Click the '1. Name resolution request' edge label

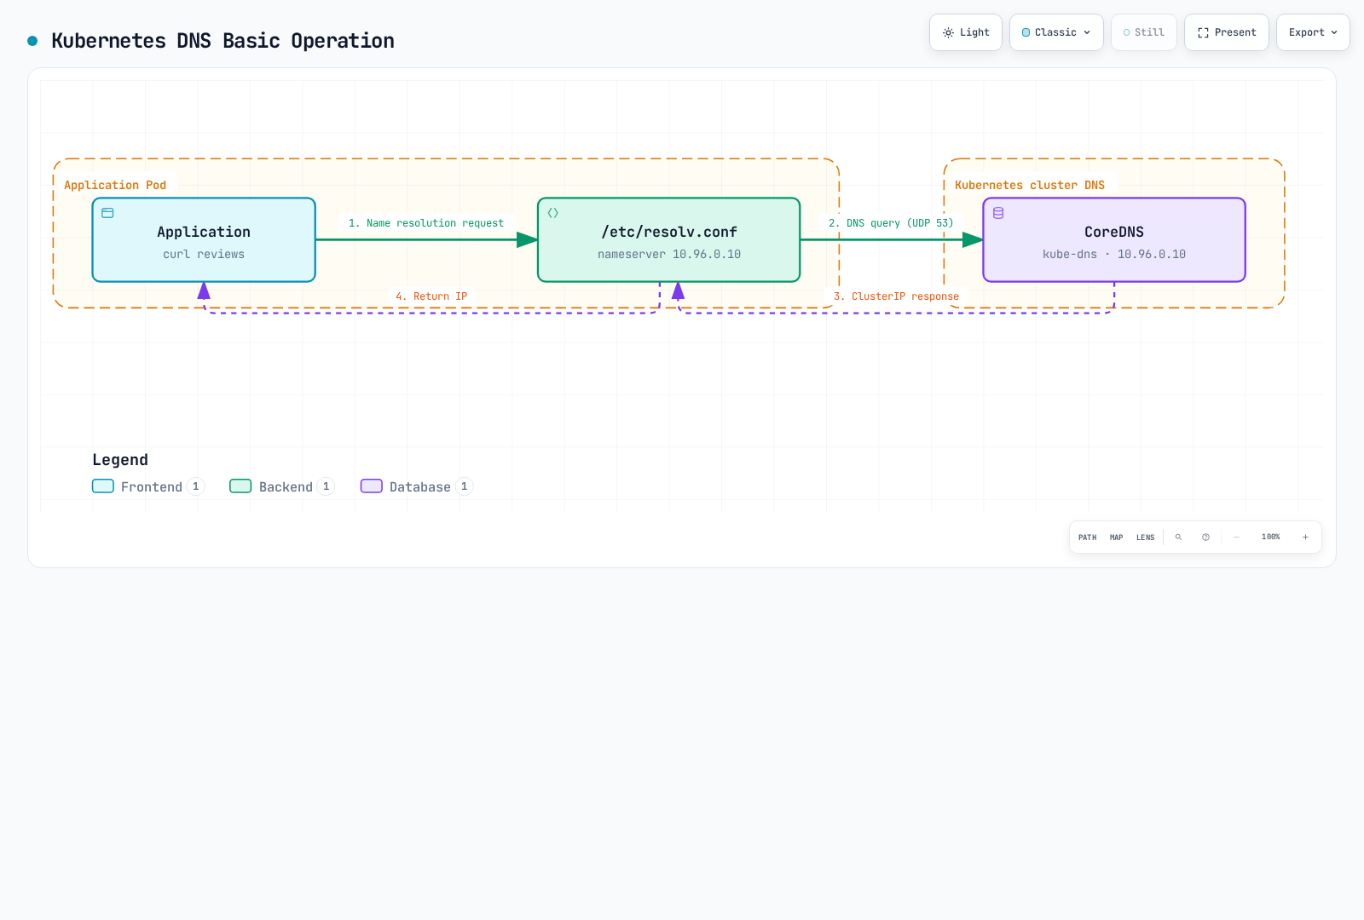pos(426,223)
